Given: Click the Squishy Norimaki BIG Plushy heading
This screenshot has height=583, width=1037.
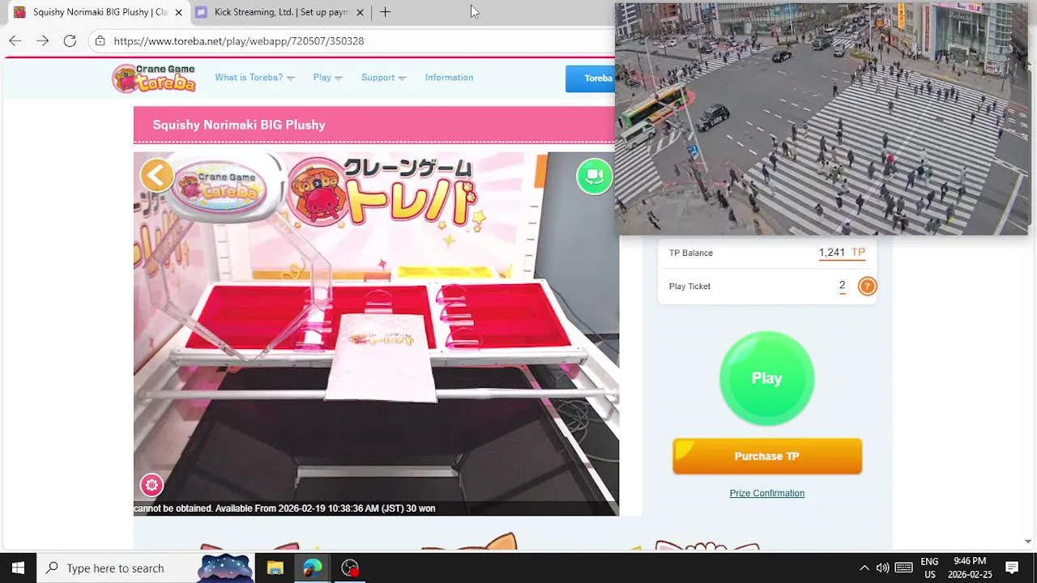Looking at the screenshot, I should (239, 125).
